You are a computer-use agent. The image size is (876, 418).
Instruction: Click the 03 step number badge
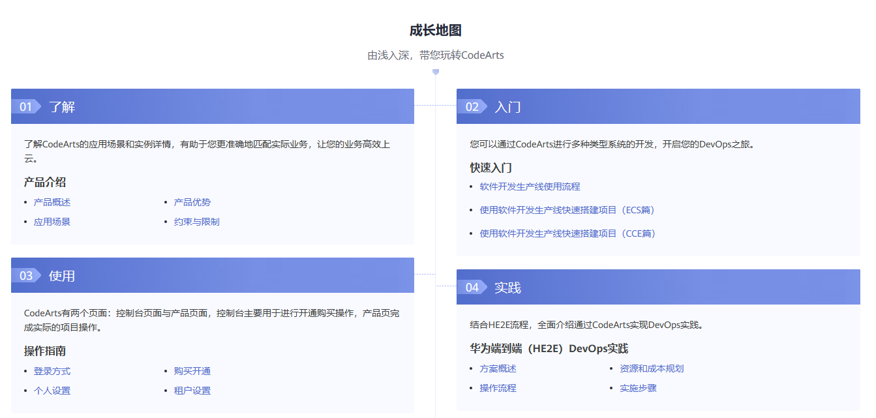pyautogui.click(x=26, y=275)
